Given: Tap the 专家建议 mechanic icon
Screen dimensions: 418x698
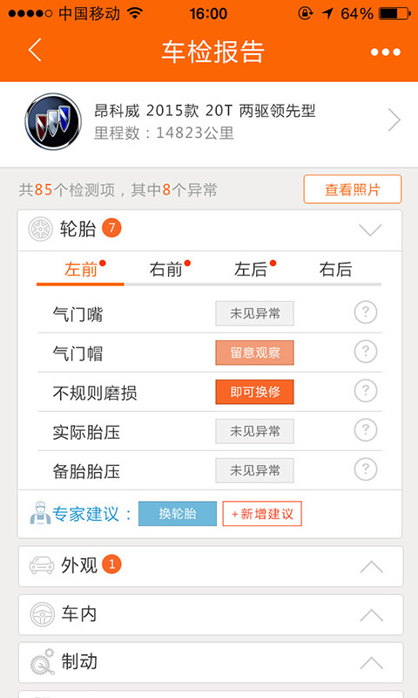Looking at the screenshot, I should (40, 513).
